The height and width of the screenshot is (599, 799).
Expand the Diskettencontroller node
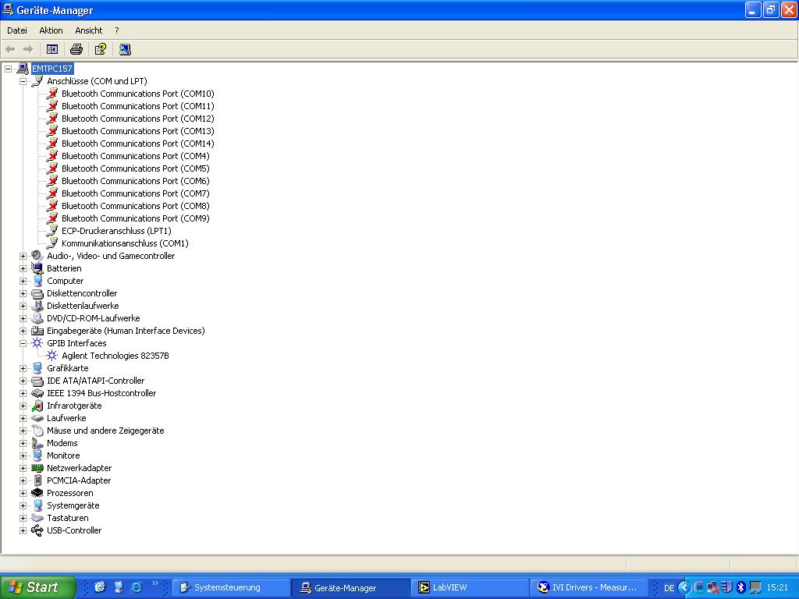(x=23, y=293)
